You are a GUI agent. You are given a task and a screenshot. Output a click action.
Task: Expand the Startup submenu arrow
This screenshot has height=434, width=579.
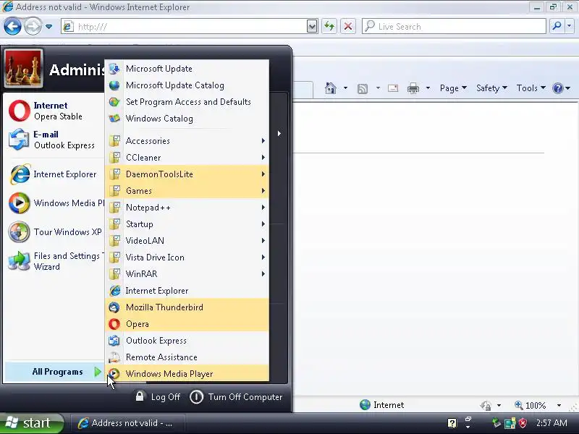263,224
